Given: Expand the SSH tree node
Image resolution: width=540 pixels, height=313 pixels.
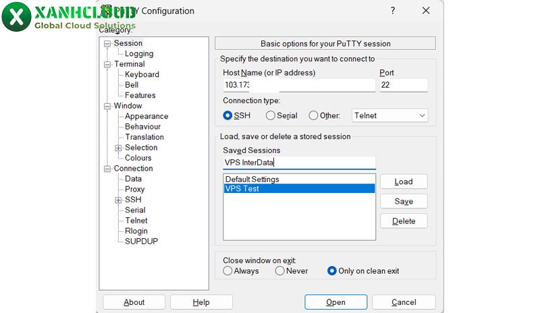Looking at the screenshot, I should click(118, 200).
